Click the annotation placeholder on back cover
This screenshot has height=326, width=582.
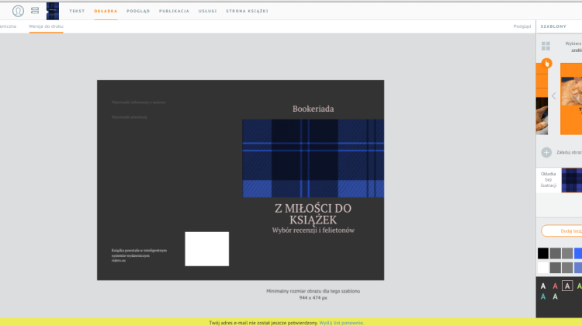[129, 117]
